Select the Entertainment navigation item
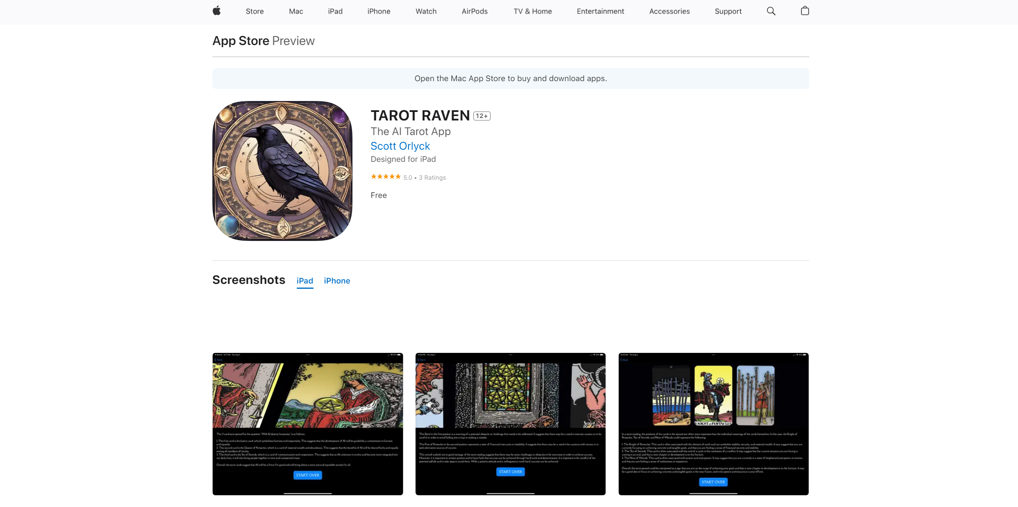1018x507 pixels. (600, 11)
